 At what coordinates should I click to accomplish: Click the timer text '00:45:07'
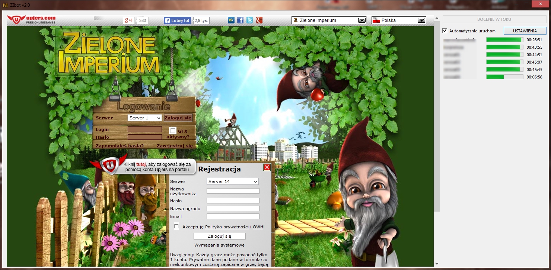click(x=534, y=62)
